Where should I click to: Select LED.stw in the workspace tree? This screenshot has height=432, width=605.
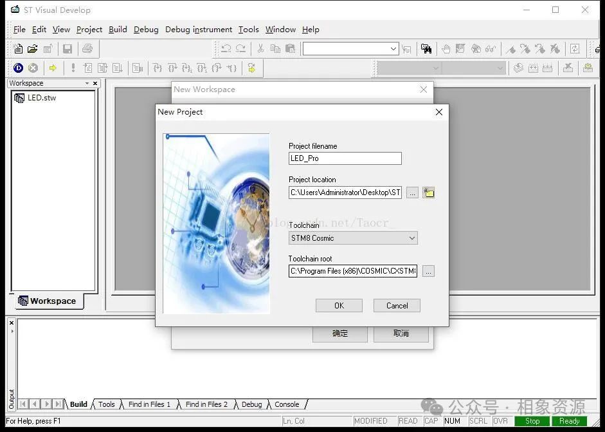[42, 98]
